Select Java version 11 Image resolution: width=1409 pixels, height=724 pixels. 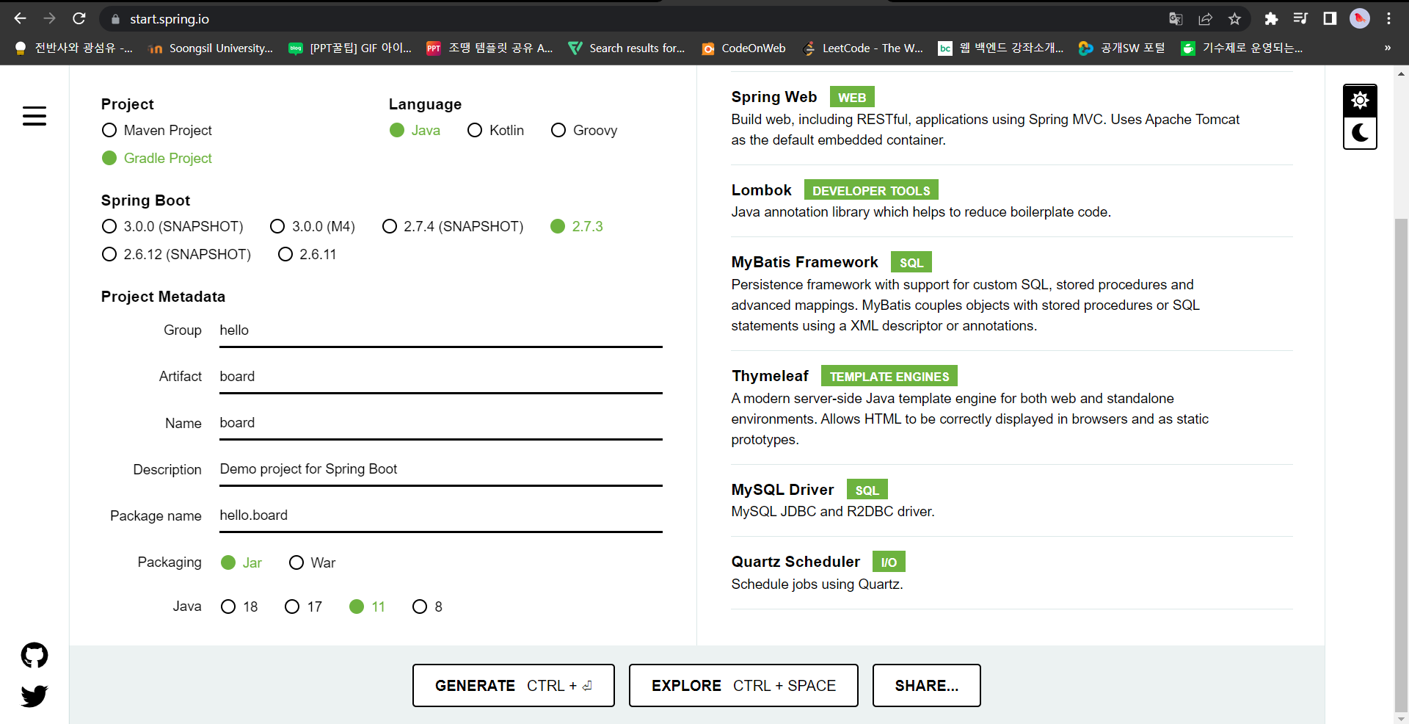pyautogui.click(x=368, y=607)
